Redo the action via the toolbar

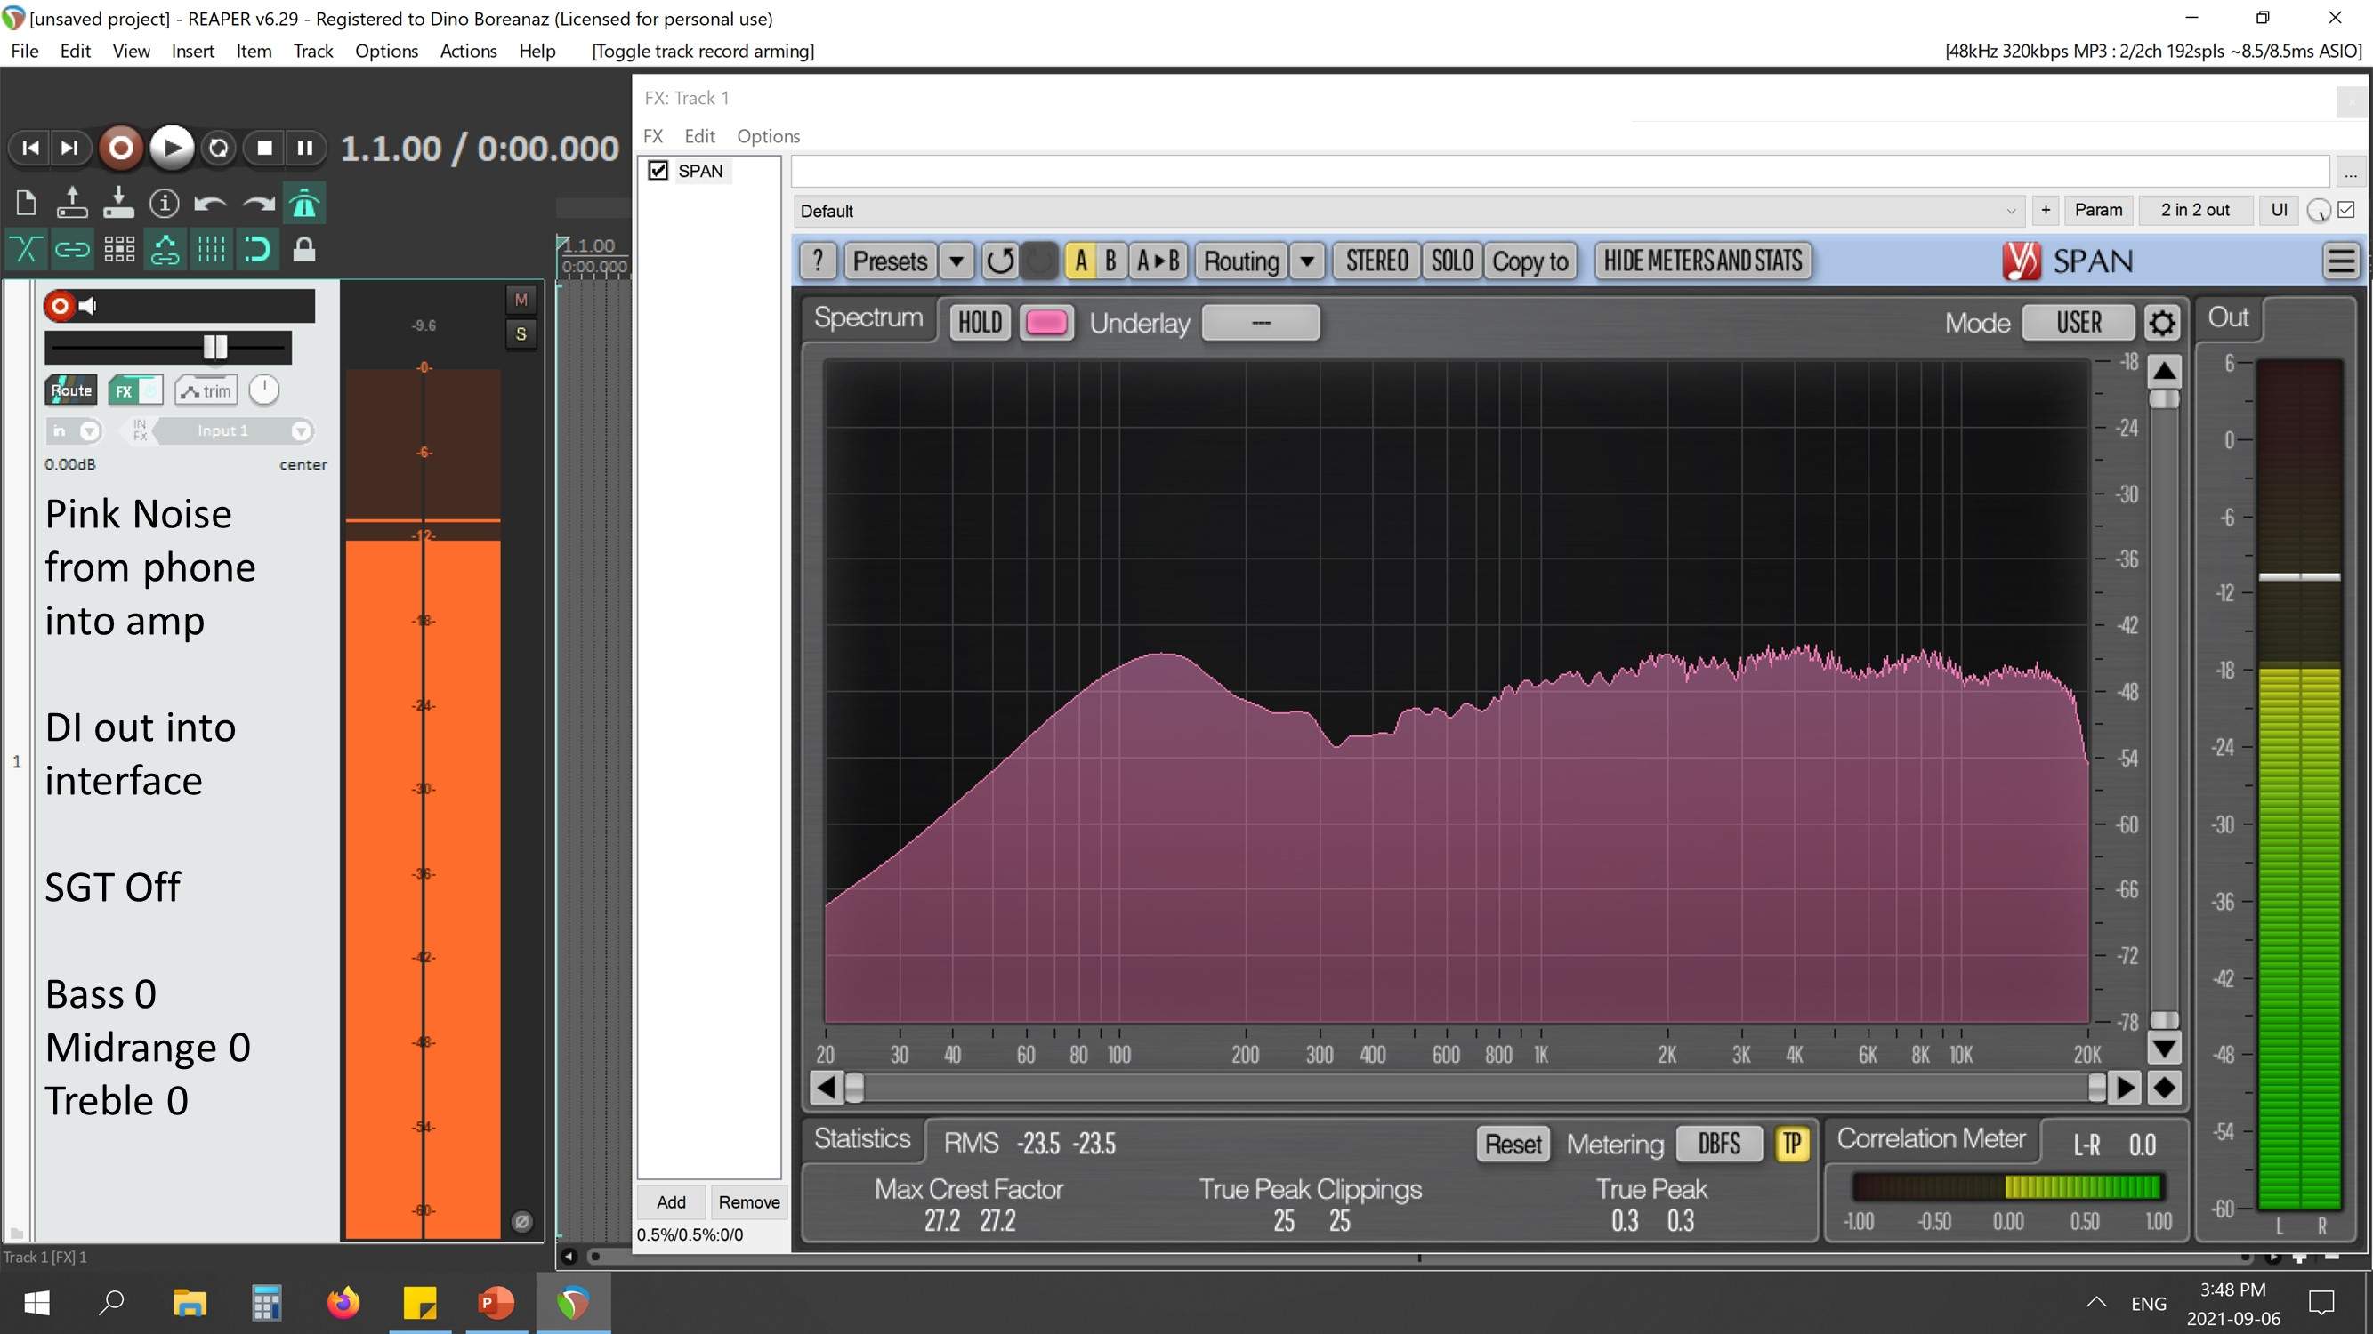(x=258, y=203)
